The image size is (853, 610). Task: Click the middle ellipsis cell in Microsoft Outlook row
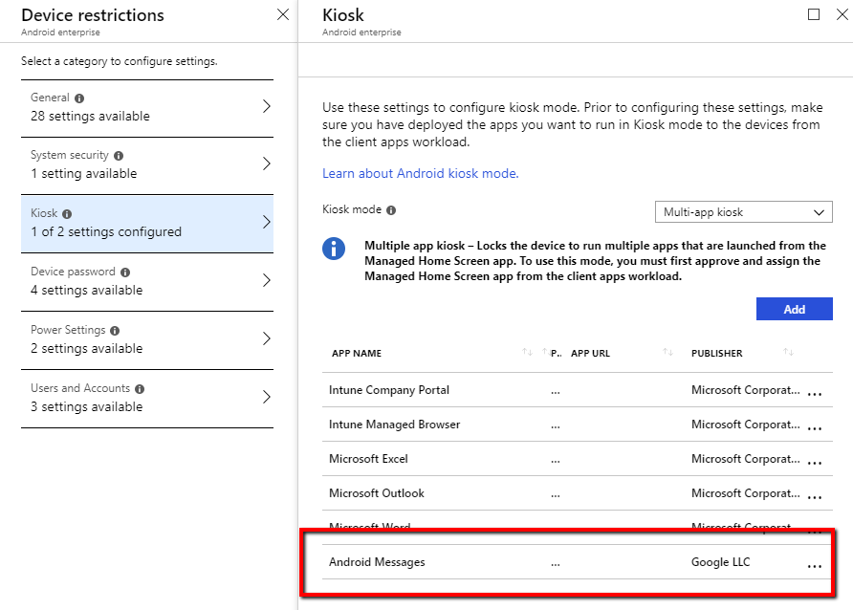(x=555, y=496)
